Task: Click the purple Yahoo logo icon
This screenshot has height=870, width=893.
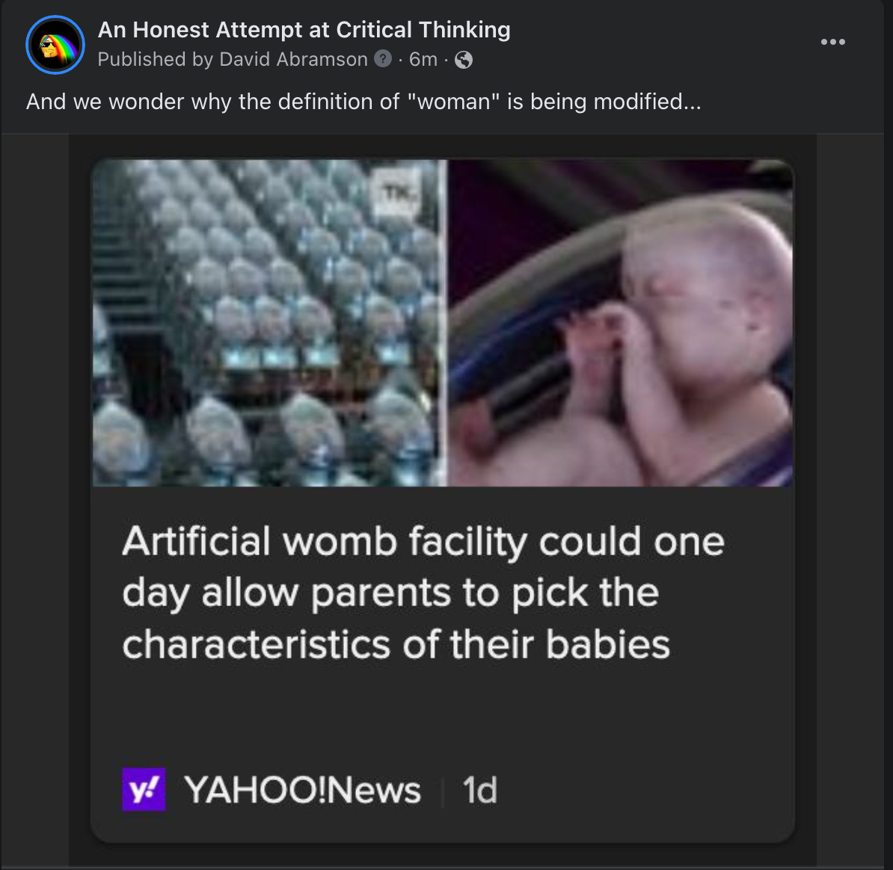Action: [144, 789]
